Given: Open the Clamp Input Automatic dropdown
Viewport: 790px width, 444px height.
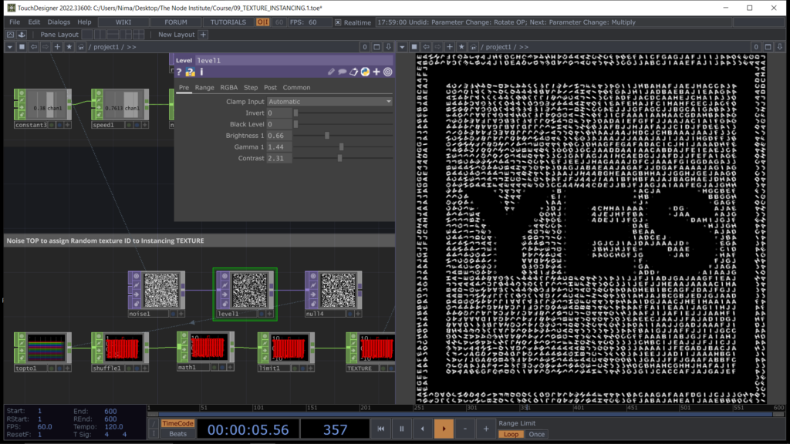Looking at the screenshot, I should (329, 102).
